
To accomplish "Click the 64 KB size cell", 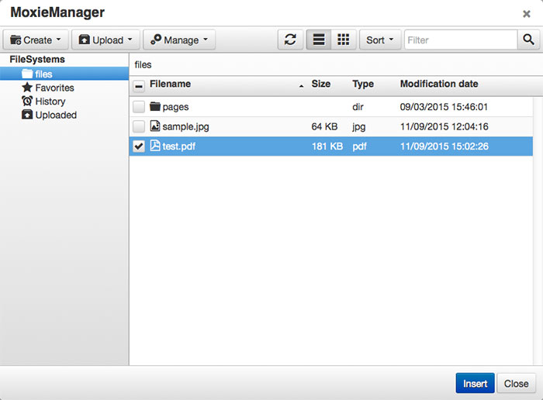I will (324, 126).
